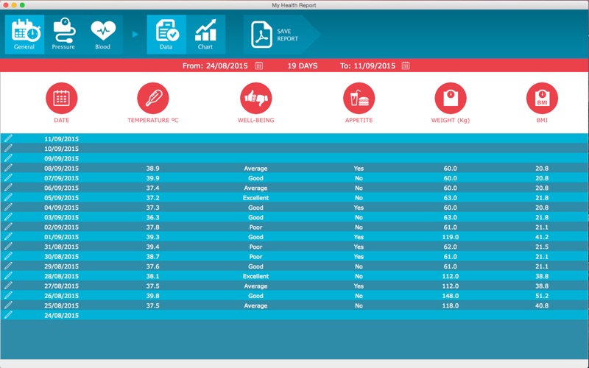Click the BMI column icon
589x368 pixels.
542,99
